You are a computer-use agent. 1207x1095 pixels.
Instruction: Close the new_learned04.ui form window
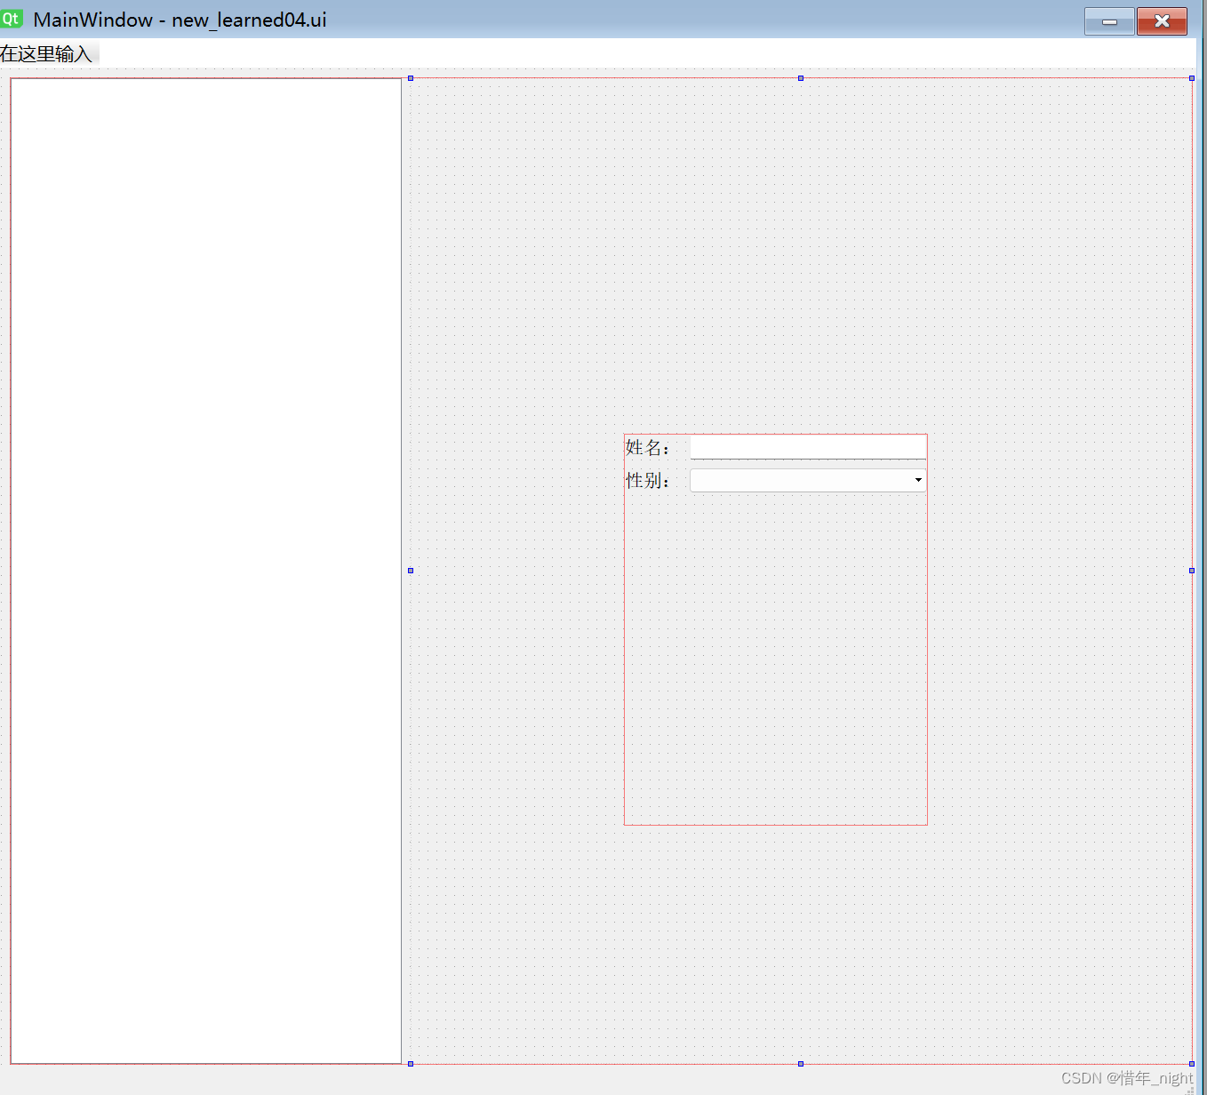1162,21
